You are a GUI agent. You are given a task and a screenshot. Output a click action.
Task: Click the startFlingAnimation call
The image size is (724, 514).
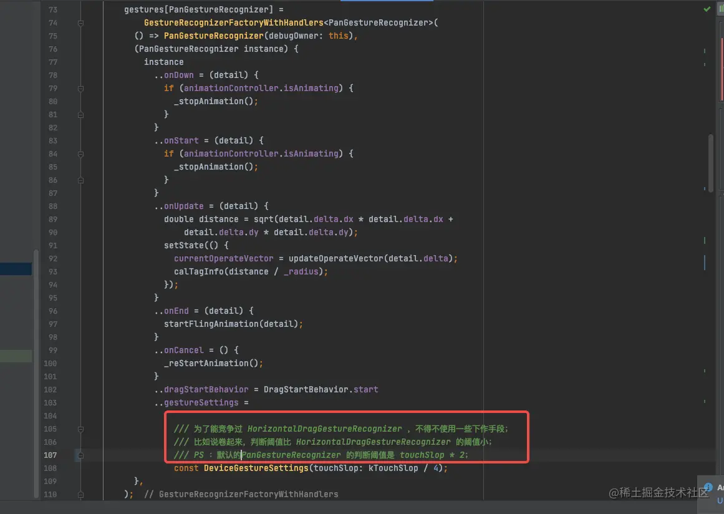click(211, 324)
